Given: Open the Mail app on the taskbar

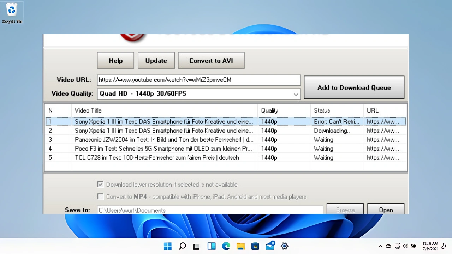Looking at the screenshot, I should (270, 246).
